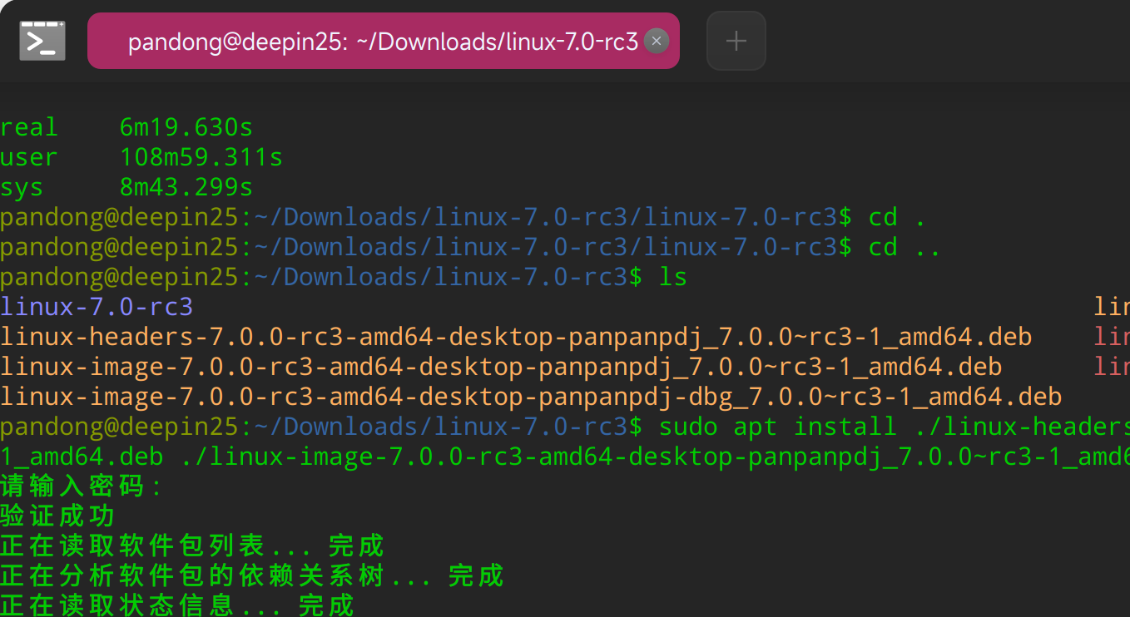
Task: Click the "ls" command text
Action: pos(673,277)
